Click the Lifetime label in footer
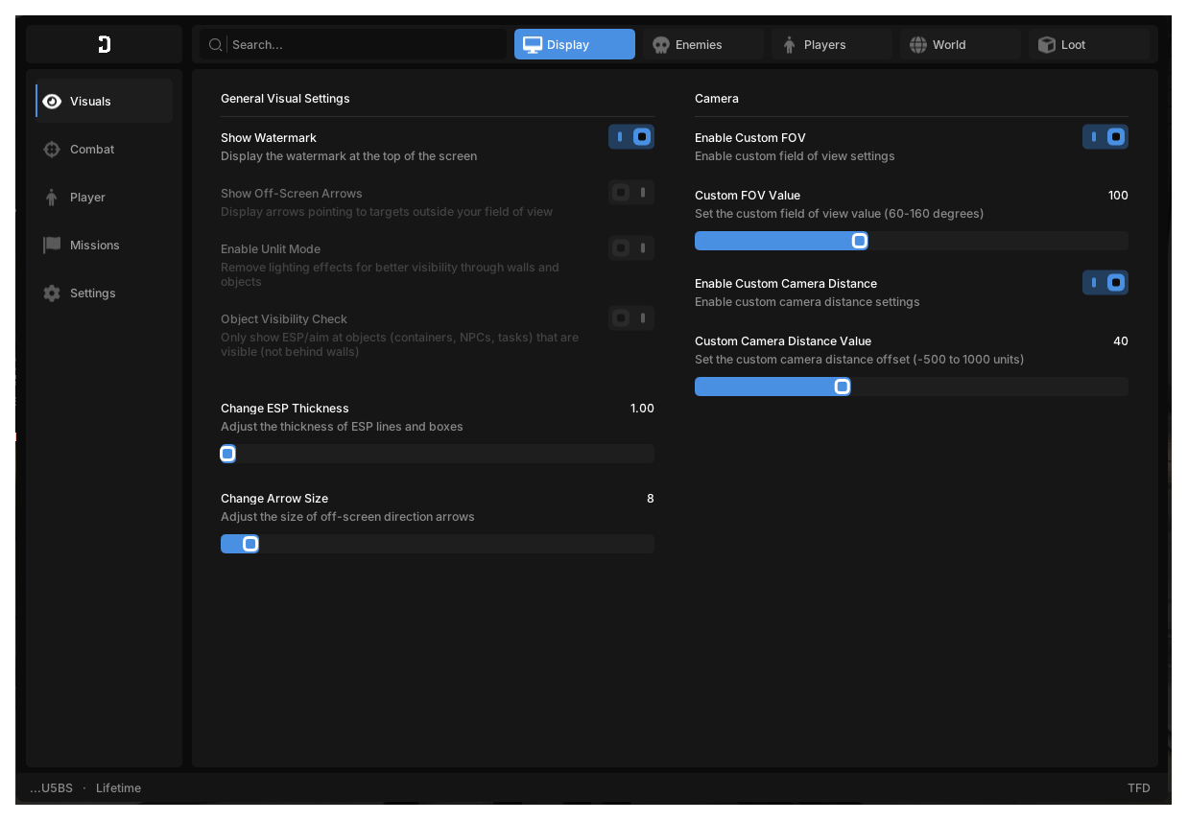Screen dimensions: 1188x821 pos(118,788)
